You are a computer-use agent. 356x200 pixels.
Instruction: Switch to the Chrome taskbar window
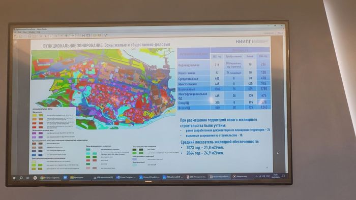point(50,178)
